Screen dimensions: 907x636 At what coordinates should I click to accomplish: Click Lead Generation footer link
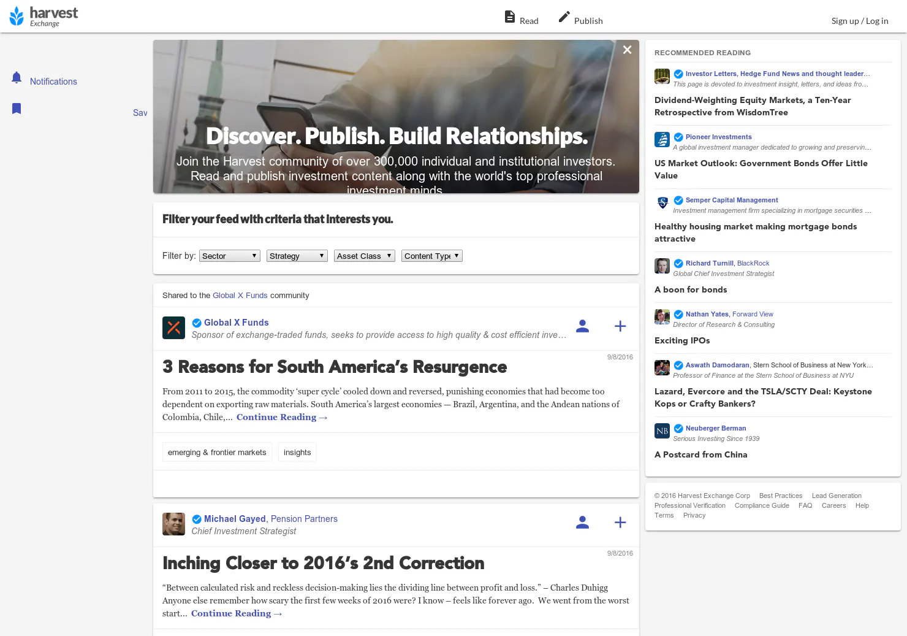pos(837,496)
